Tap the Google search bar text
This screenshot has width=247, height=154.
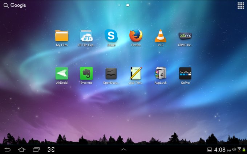(x=18, y=5)
